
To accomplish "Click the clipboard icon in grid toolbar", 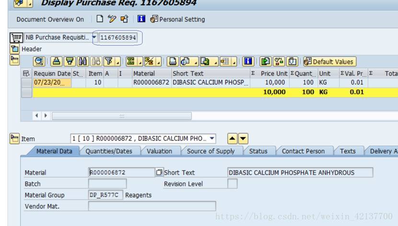I will click(292, 61).
